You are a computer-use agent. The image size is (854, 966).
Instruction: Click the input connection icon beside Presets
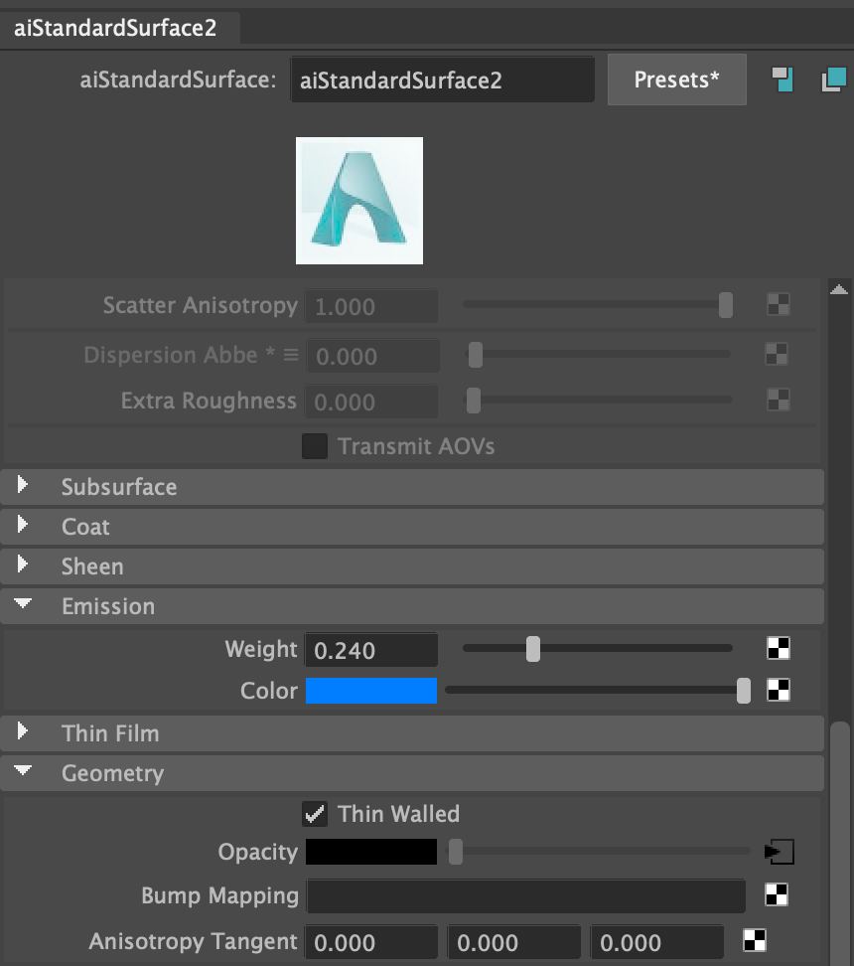783,80
